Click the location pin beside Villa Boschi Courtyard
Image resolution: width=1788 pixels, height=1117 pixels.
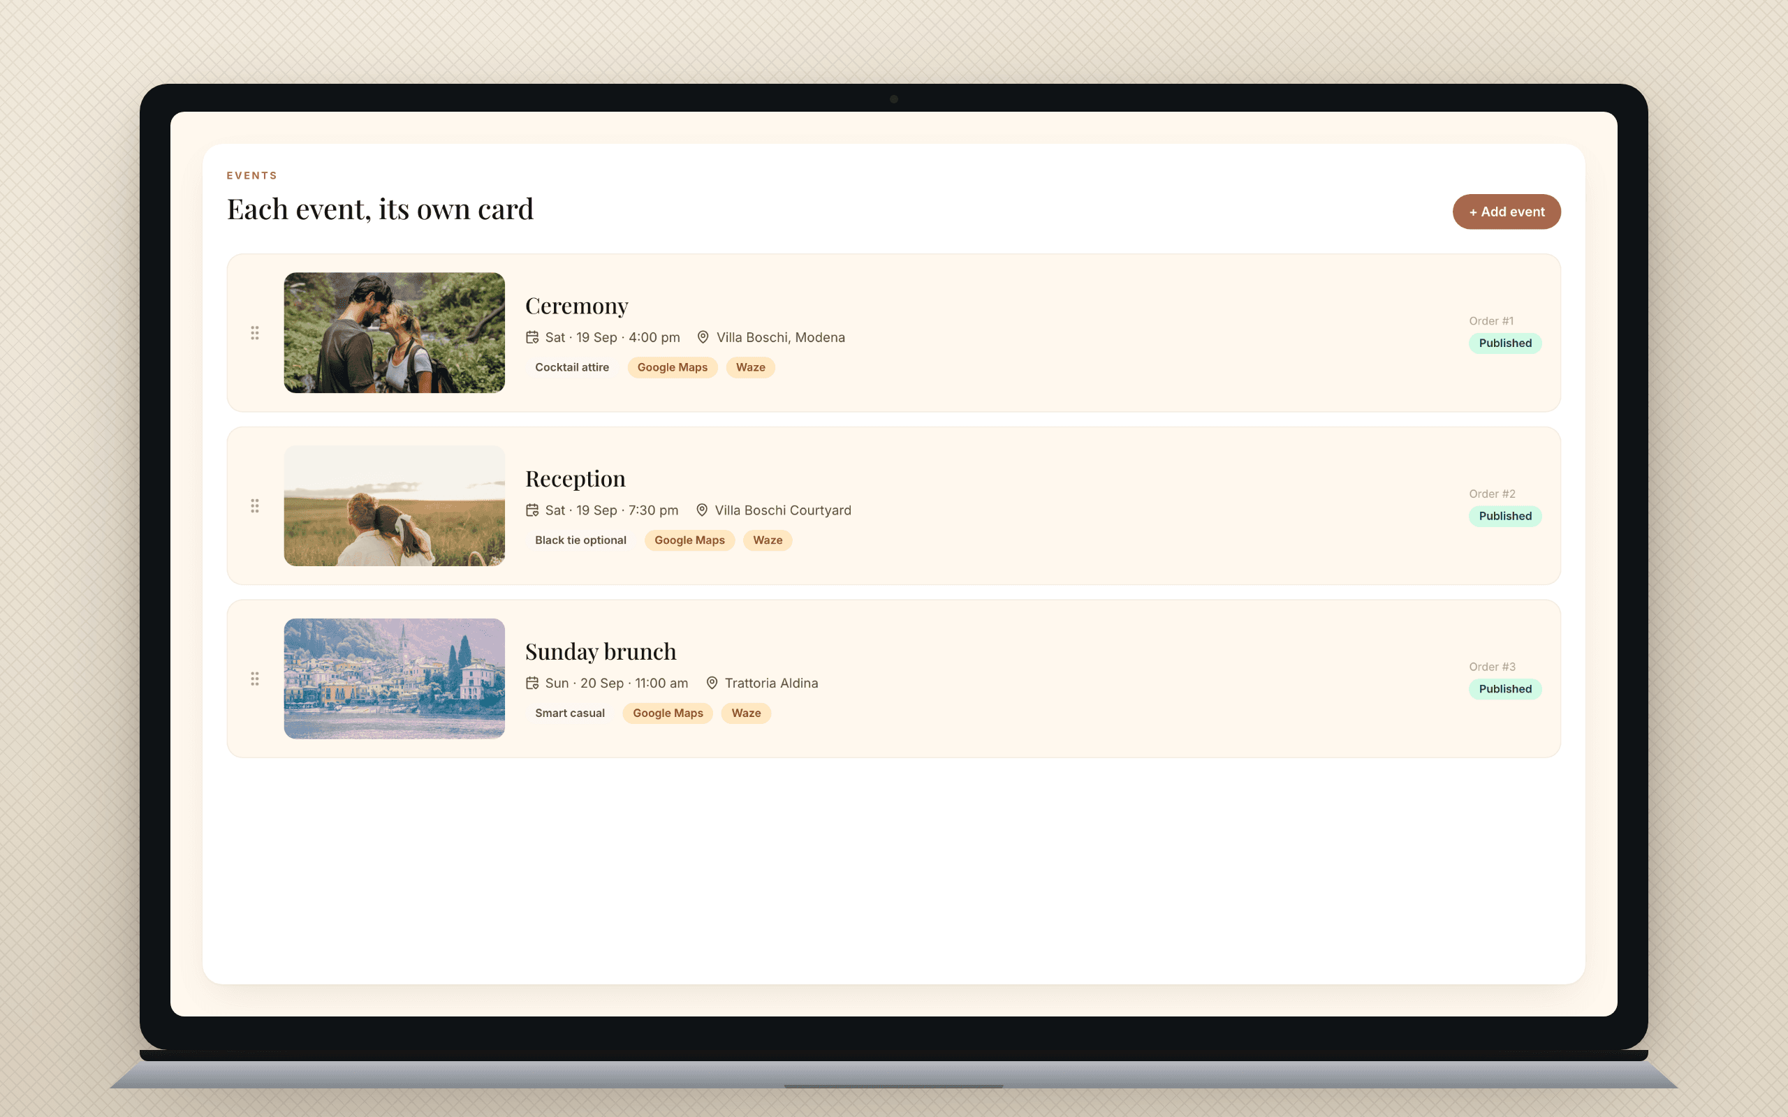tap(702, 510)
